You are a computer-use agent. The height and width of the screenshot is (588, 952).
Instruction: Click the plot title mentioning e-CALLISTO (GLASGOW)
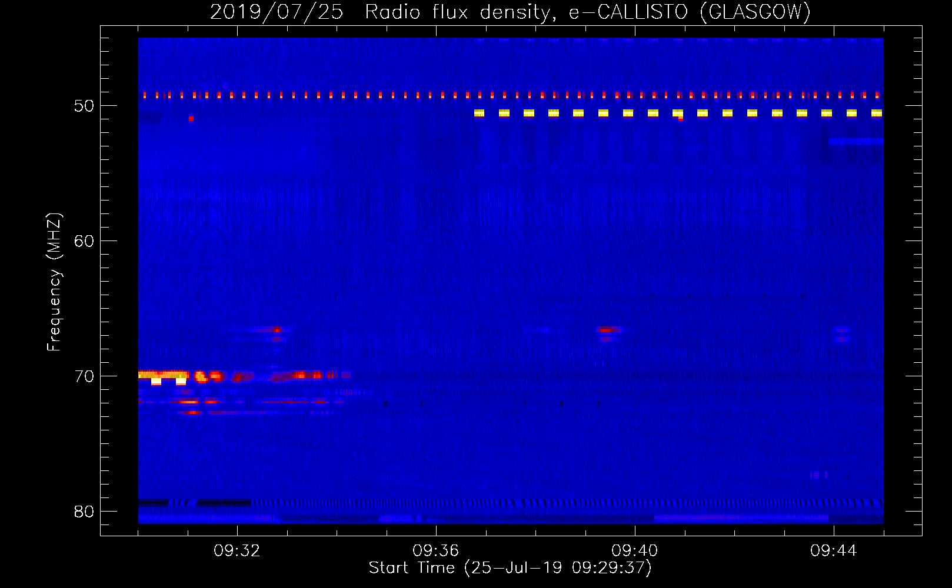point(510,12)
